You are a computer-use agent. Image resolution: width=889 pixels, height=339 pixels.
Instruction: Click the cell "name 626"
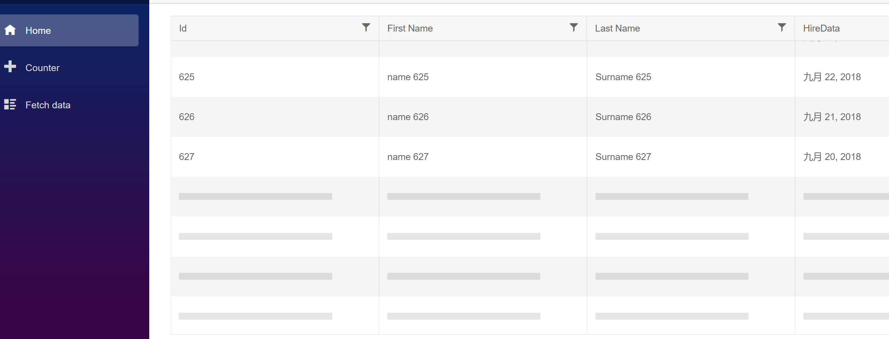[x=408, y=117]
